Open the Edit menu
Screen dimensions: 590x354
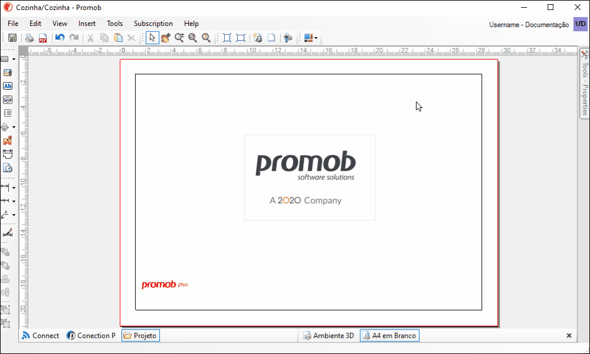(x=35, y=24)
